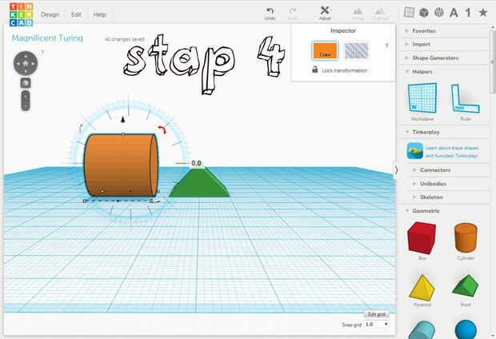Click the Redo button

[x=293, y=14]
